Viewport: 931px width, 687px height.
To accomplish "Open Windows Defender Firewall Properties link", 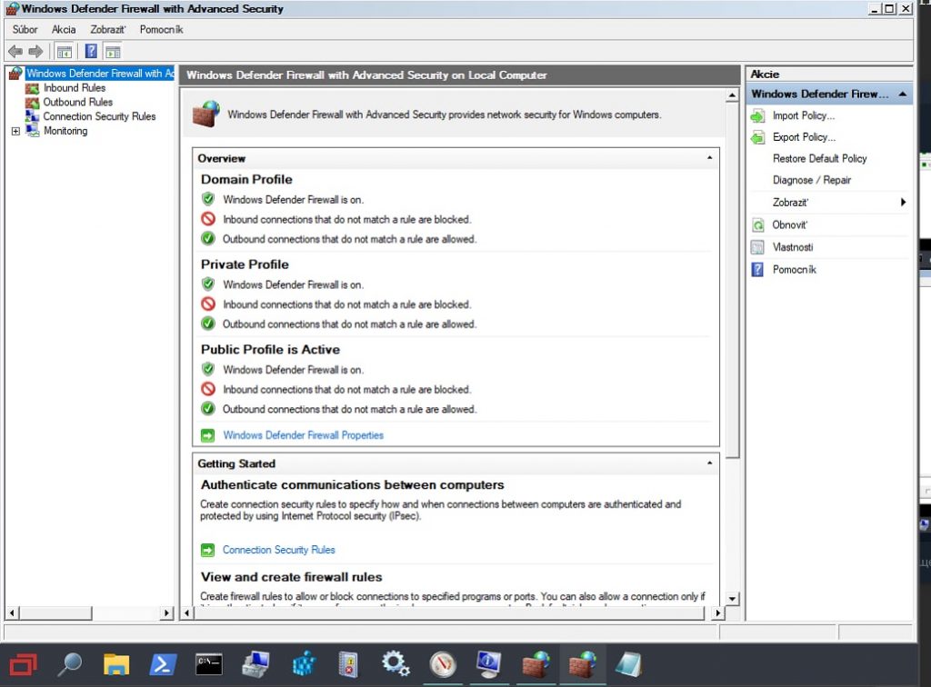I will click(303, 435).
